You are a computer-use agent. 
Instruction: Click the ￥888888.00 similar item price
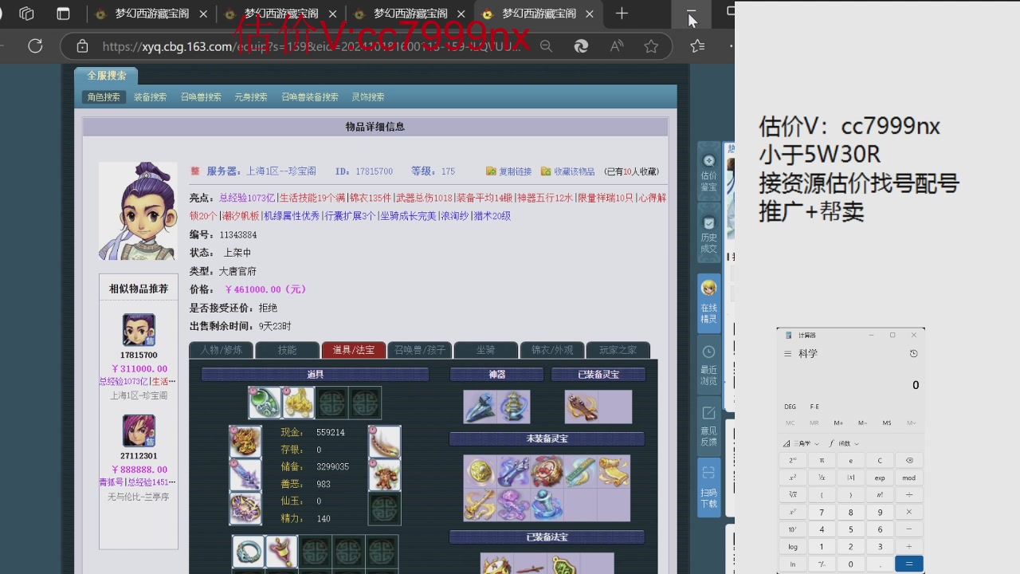pos(139,470)
